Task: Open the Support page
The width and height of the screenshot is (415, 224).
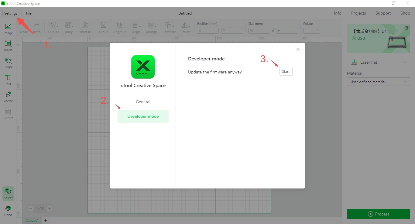Action: (383, 13)
